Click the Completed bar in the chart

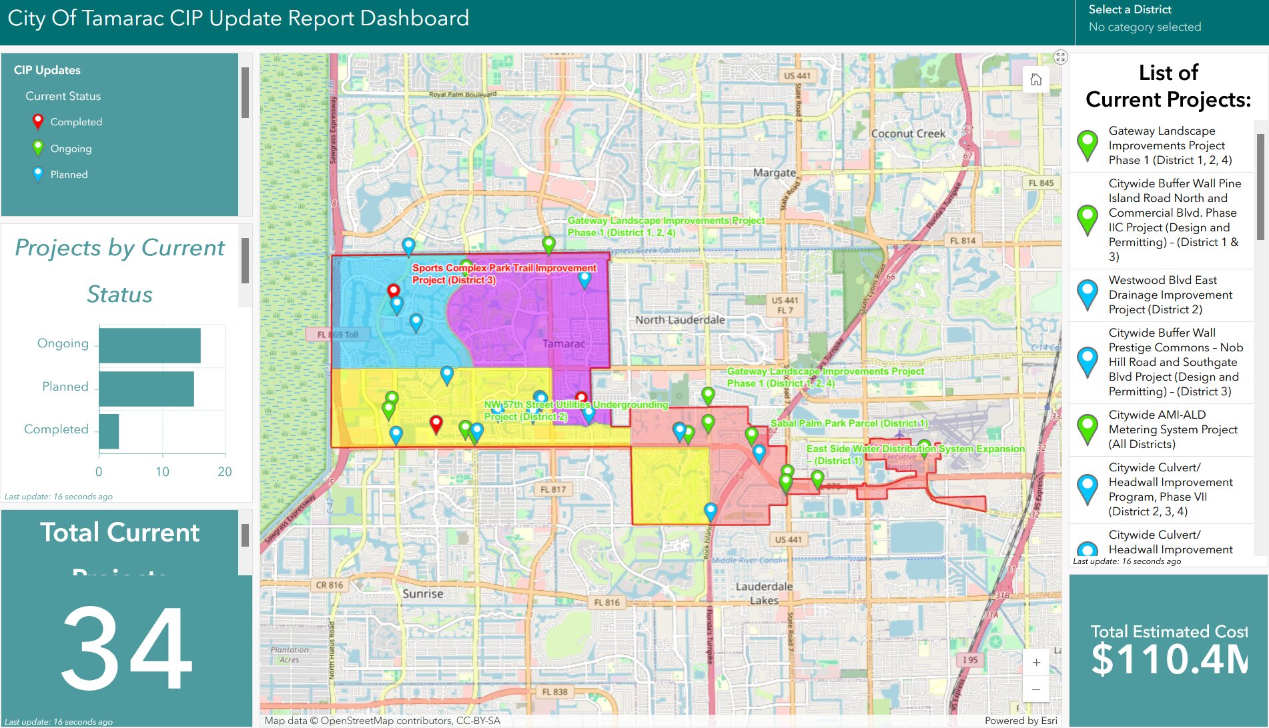coord(109,431)
